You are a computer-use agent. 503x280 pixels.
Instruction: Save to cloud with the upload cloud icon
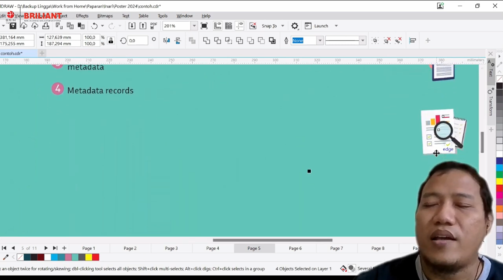pyautogui.click(x=35, y=26)
